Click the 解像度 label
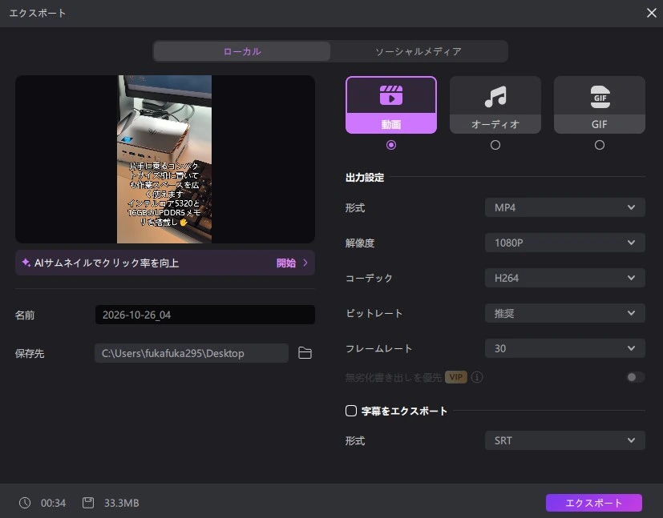 360,243
